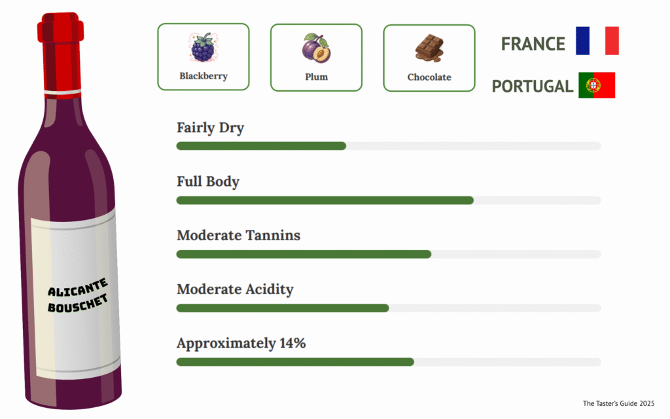Click the plum fruit icon
The image size is (670, 419).
point(316,48)
